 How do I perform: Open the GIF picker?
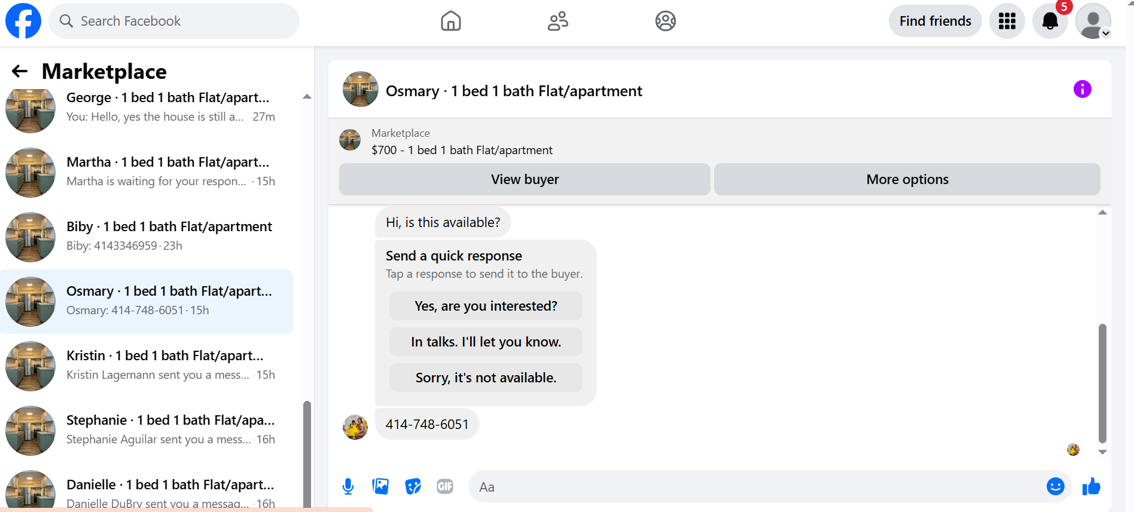click(x=444, y=486)
